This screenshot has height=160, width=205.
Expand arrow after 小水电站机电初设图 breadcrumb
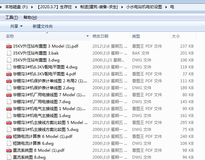[x=166, y=7]
